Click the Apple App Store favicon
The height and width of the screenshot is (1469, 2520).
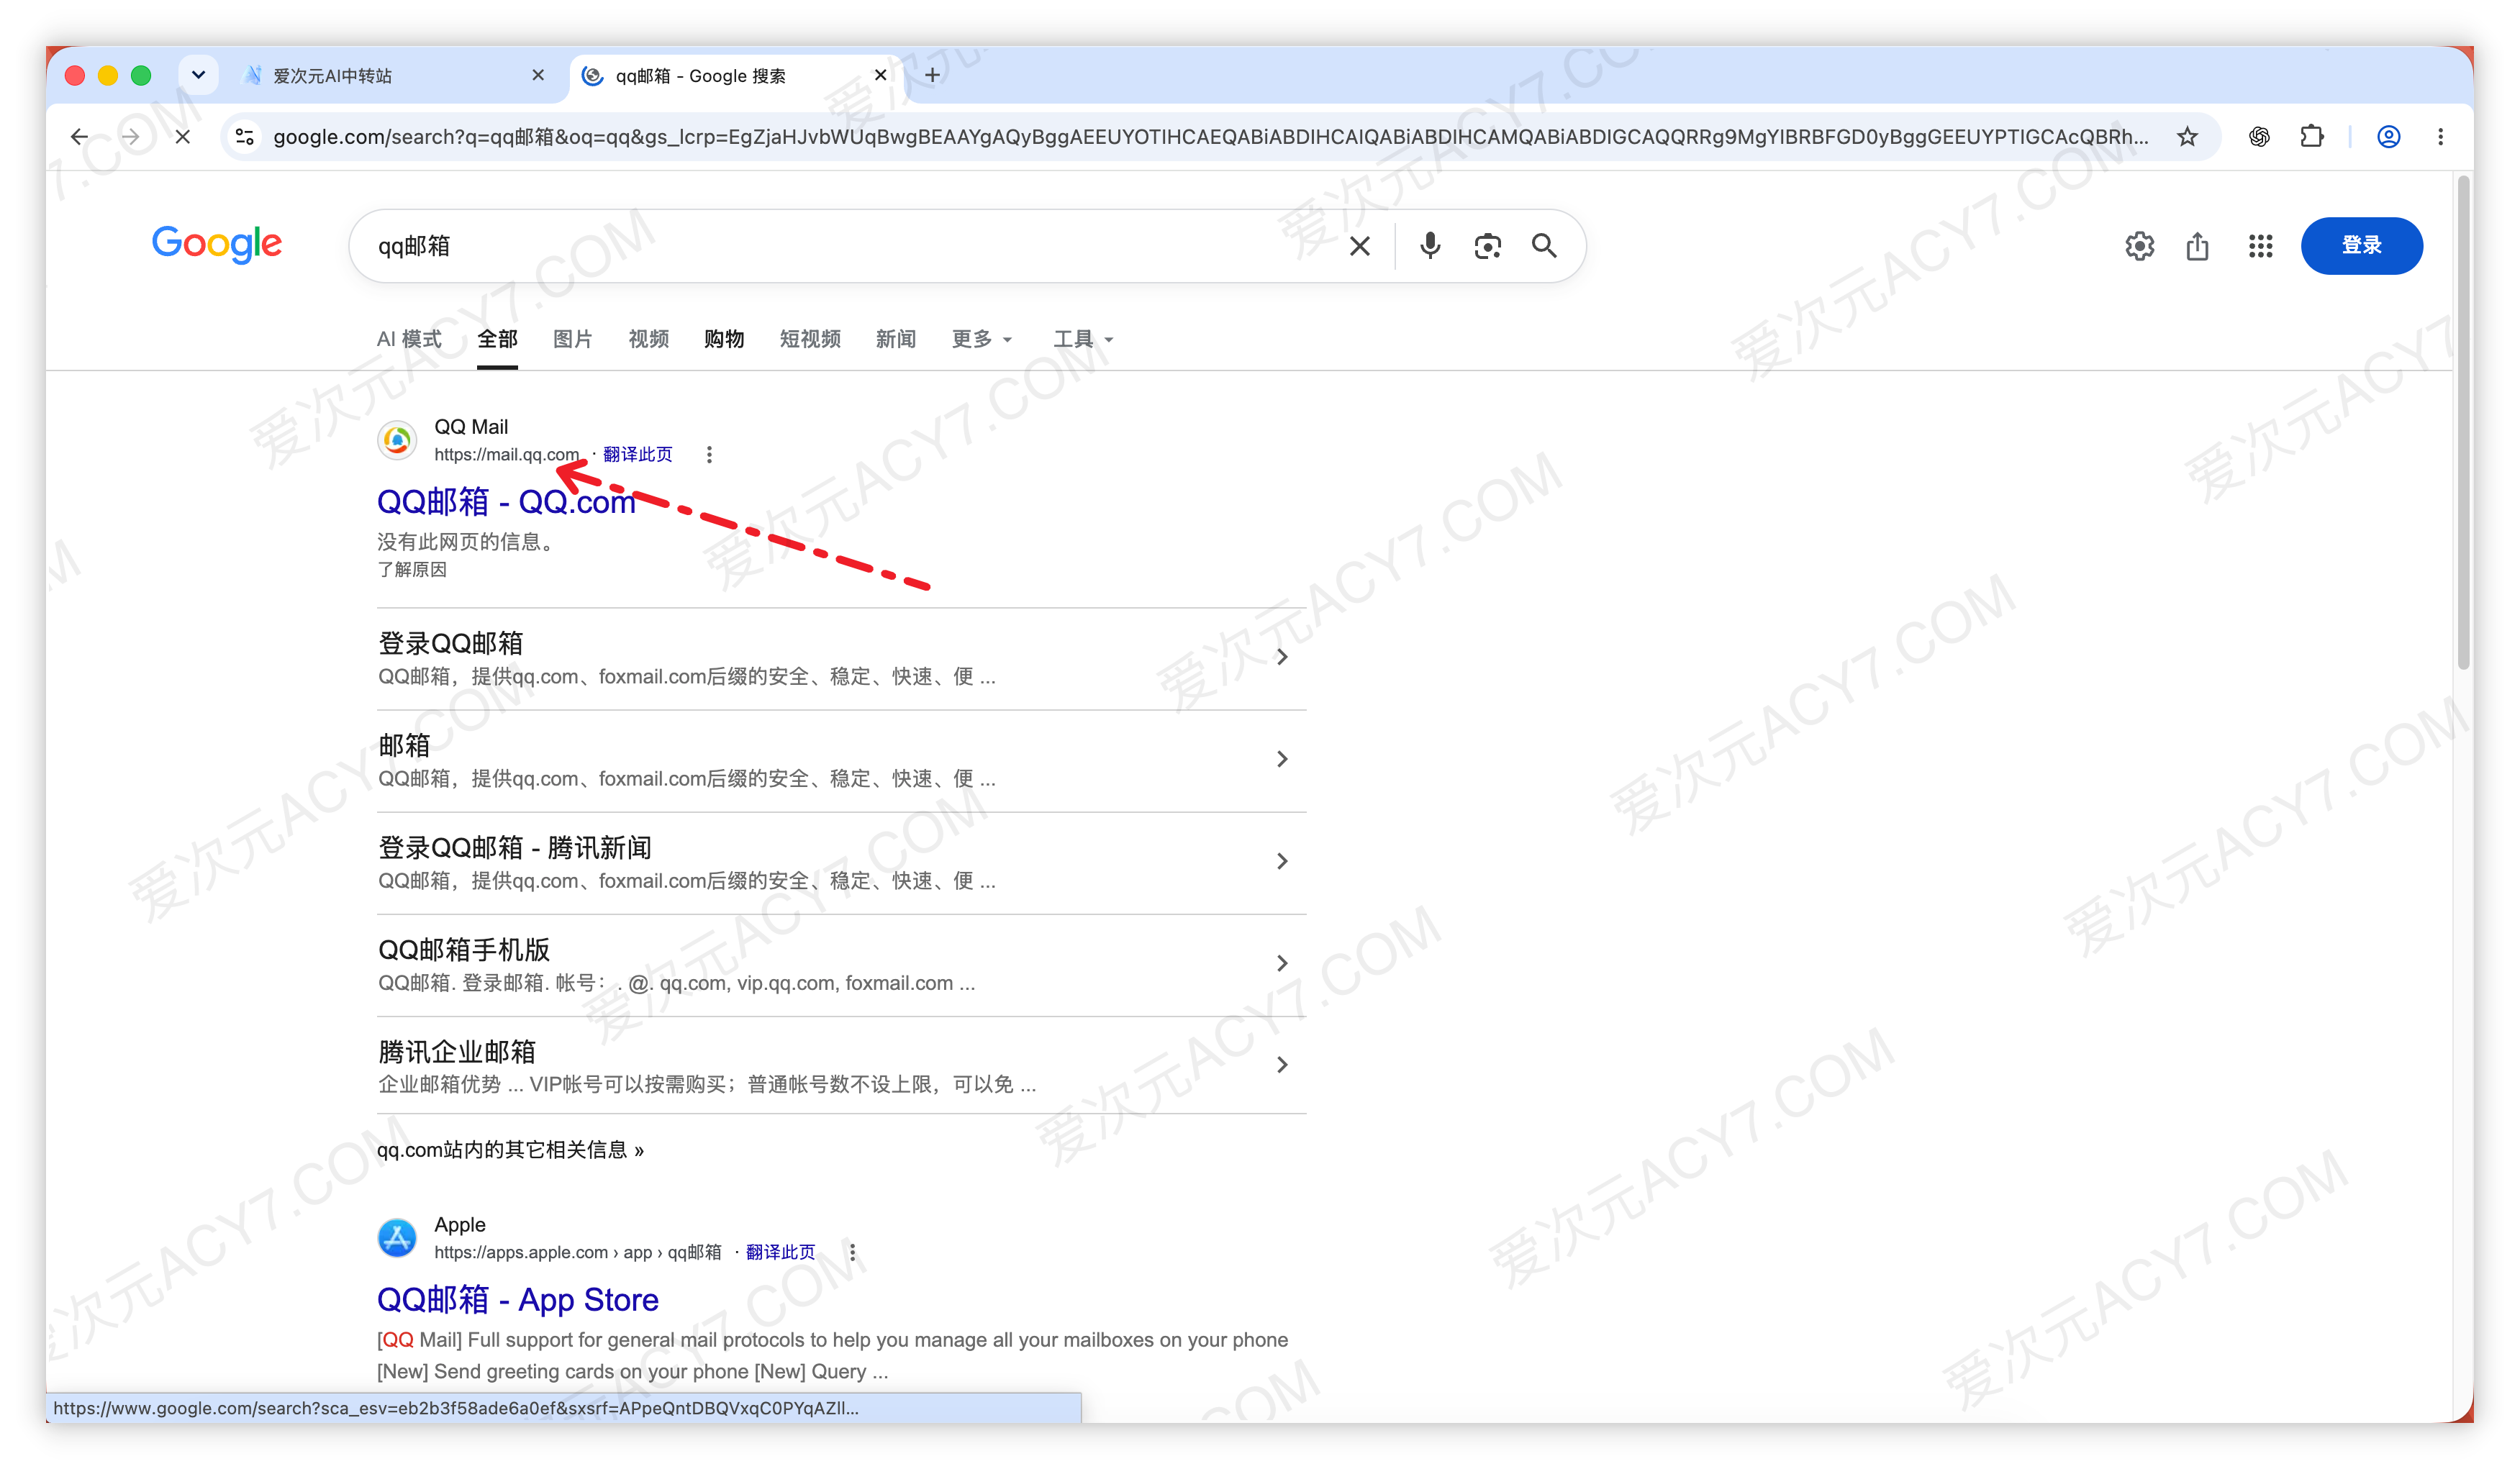click(x=397, y=1238)
